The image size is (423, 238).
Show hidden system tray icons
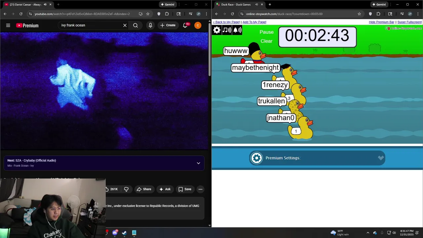[368, 233]
